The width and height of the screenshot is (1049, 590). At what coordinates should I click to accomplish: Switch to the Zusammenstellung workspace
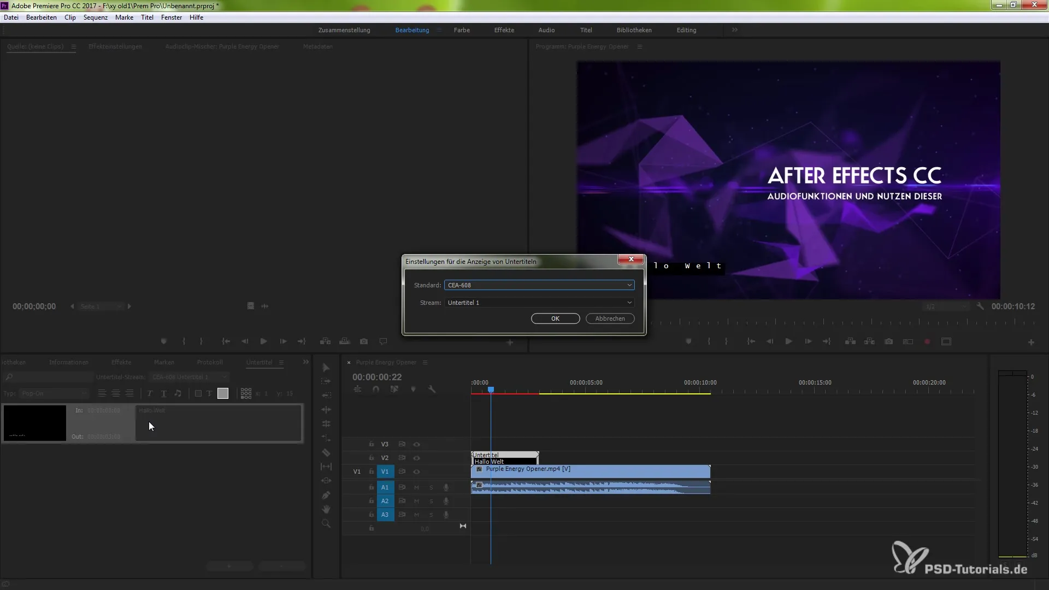(344, 30)
